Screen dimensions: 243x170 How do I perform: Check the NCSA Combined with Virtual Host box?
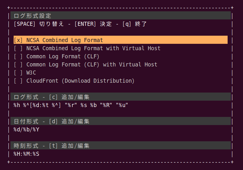18,48
